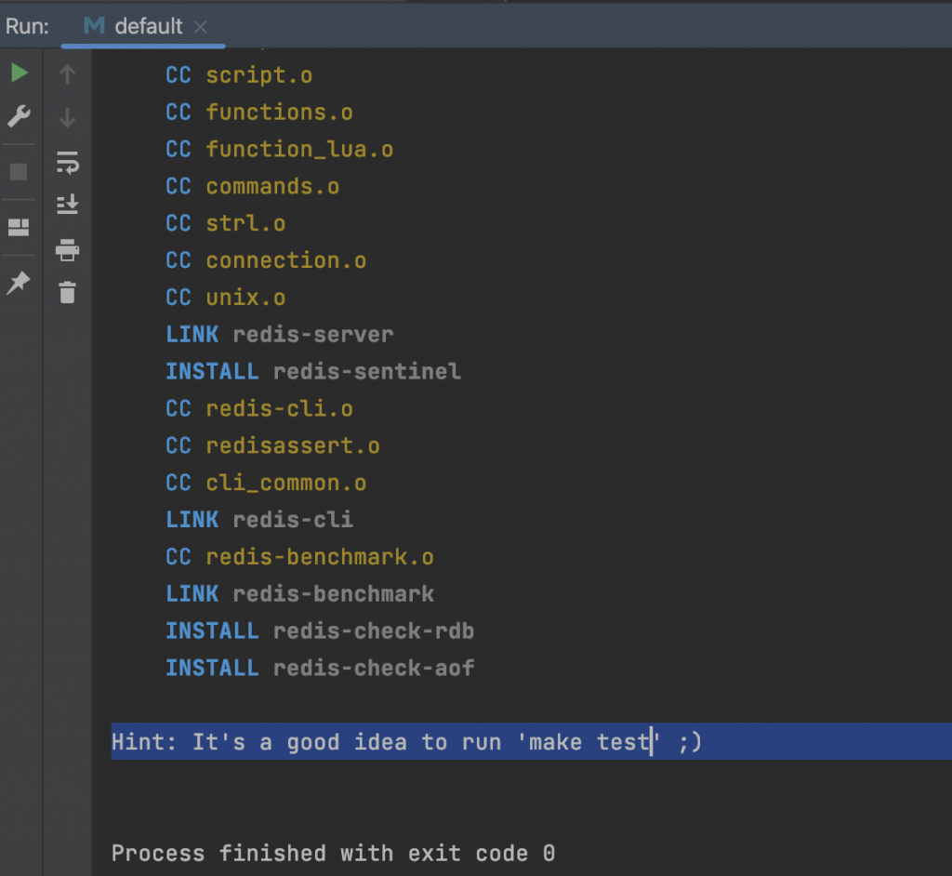
Task: Select the 'default' run tab
Action: [135, 26]
